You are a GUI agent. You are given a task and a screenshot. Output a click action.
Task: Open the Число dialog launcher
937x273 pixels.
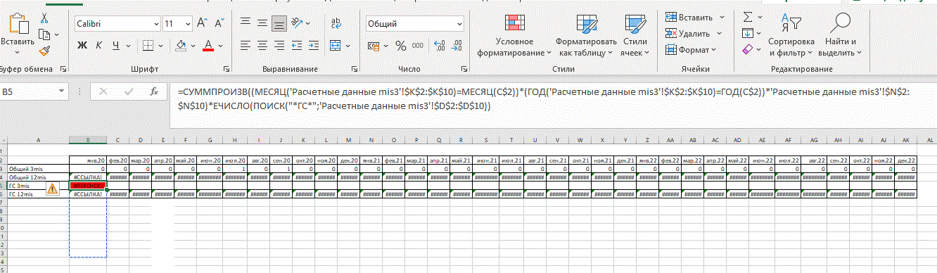[464, 70]
